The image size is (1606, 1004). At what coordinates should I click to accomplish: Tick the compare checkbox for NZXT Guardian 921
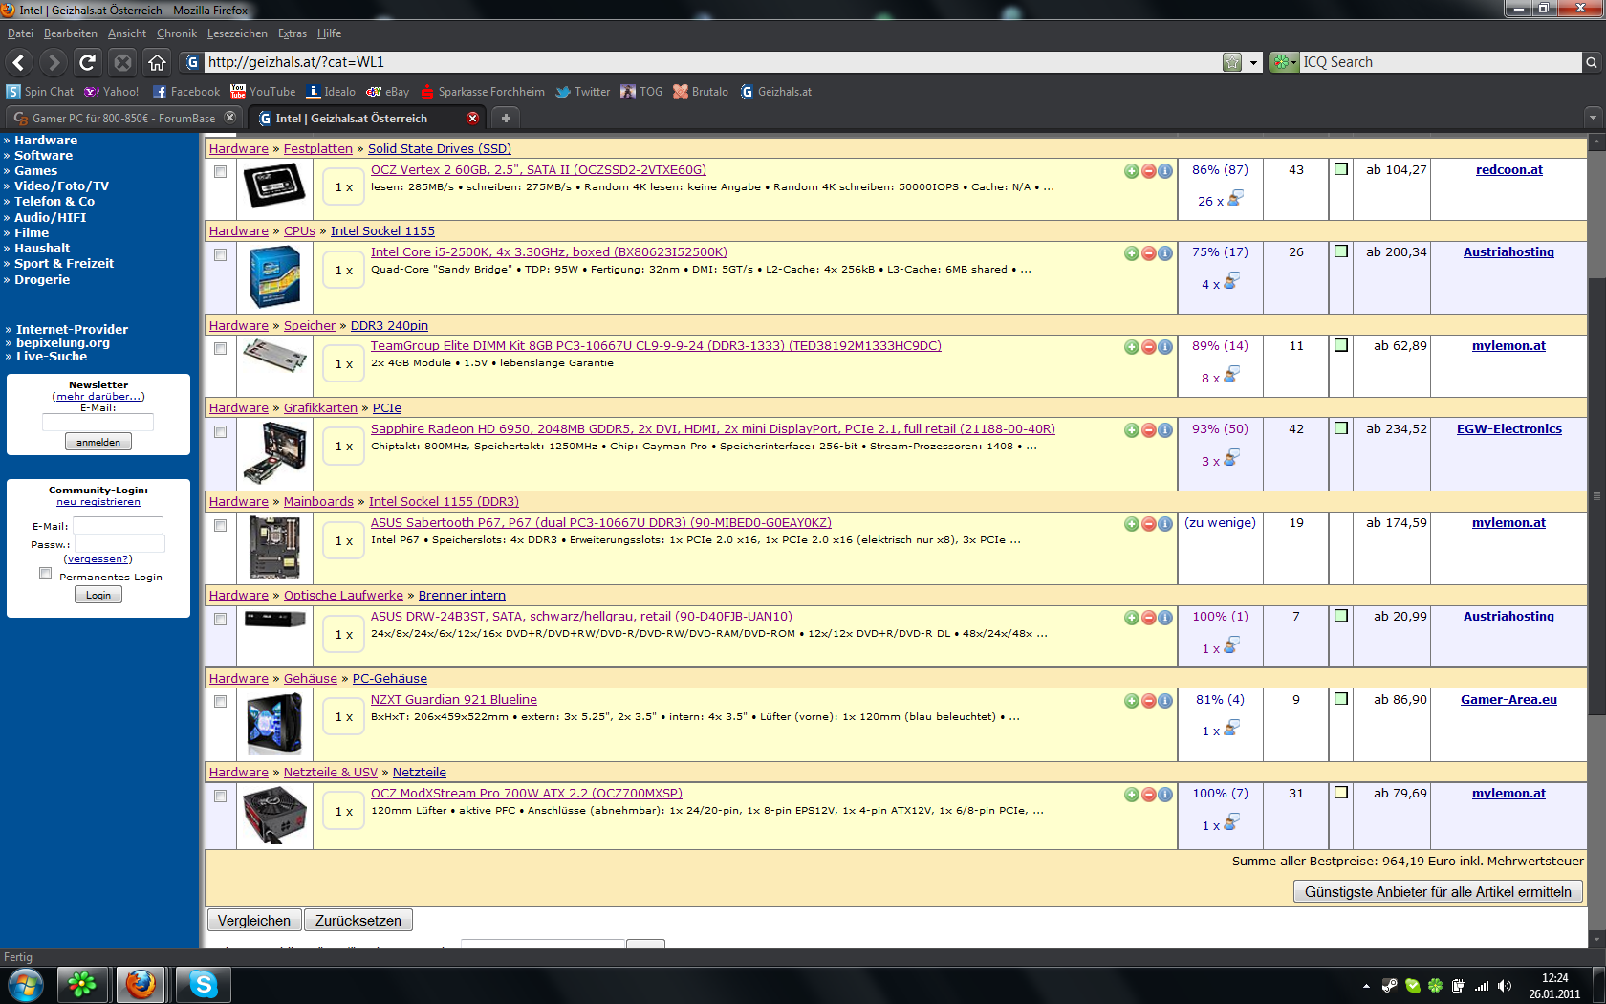tap(221, 702)
